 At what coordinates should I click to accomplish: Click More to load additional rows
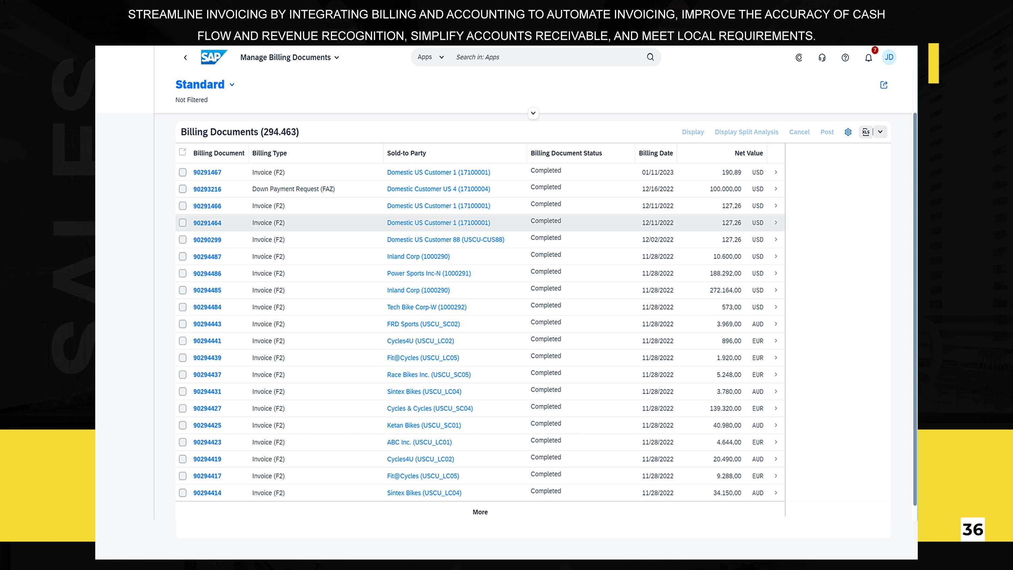tap(480, 512)
